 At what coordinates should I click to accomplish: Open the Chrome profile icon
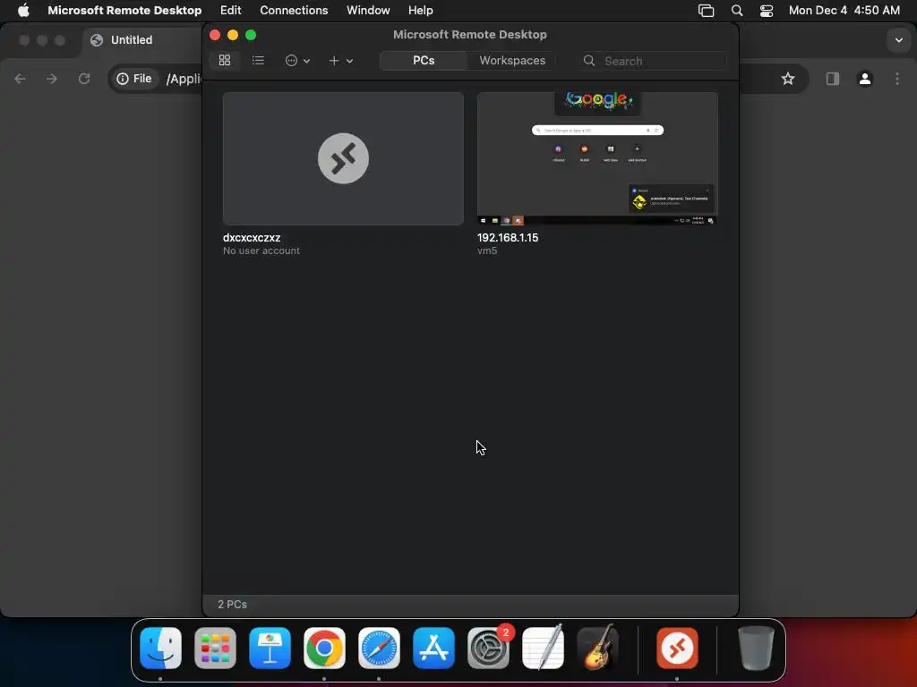(x=864, y=79)
